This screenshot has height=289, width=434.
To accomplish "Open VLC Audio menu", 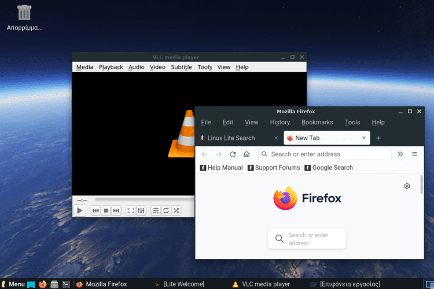I will 136,67.
